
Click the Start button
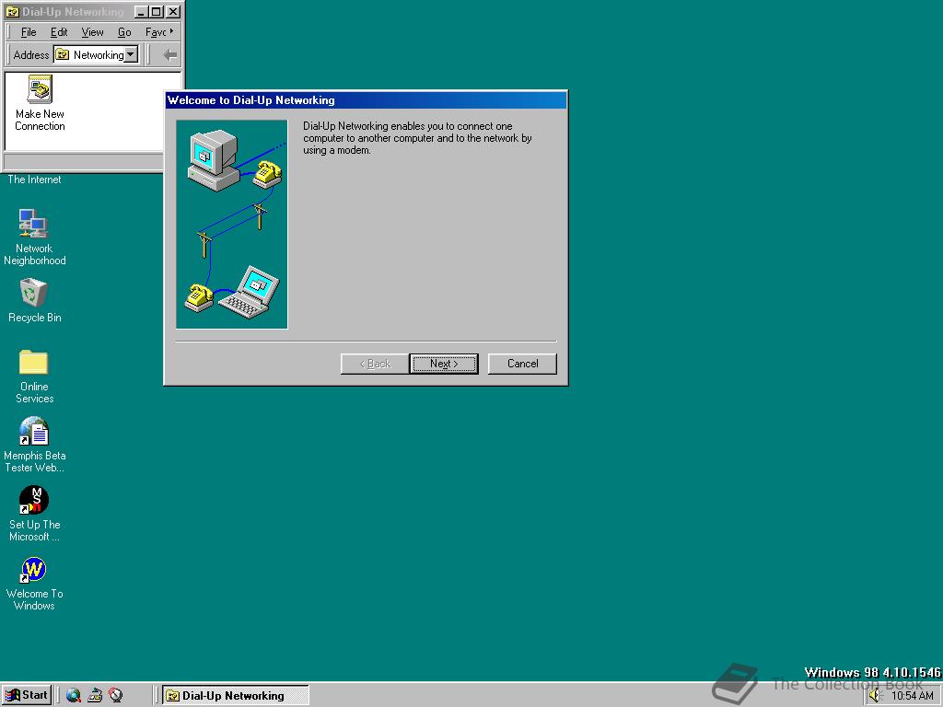[x=27, y=696]
